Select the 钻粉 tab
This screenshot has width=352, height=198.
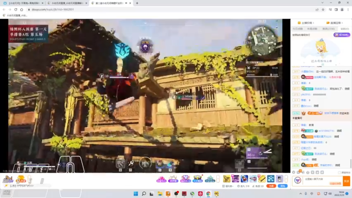pos(345,29)
